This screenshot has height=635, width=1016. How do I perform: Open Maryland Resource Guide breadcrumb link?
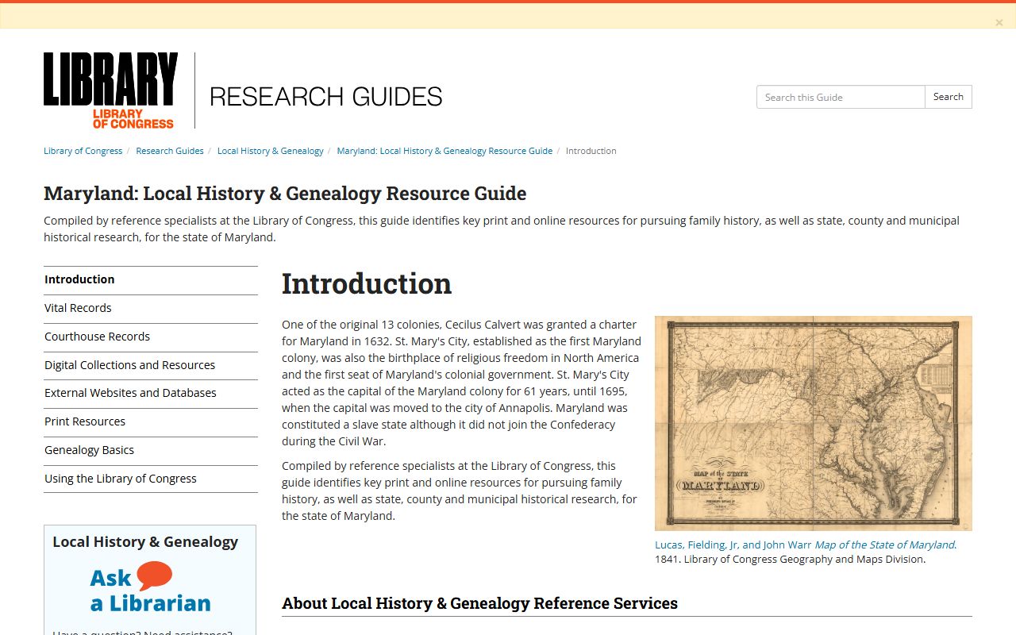coord(444,151)
